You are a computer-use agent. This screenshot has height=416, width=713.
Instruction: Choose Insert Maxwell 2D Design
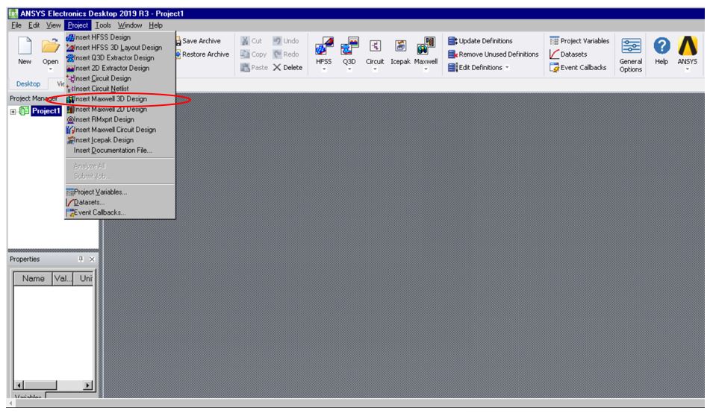120,109
